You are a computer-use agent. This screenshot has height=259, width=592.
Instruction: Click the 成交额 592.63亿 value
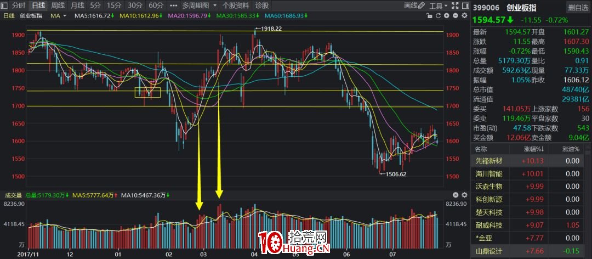point(516,70)
